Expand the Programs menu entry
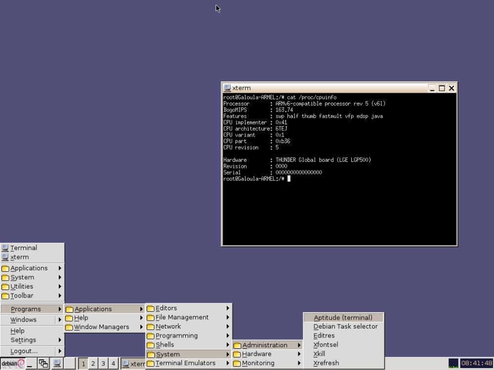Image resolution: width=494 pixels, height=370 pixels. point(33,309)
